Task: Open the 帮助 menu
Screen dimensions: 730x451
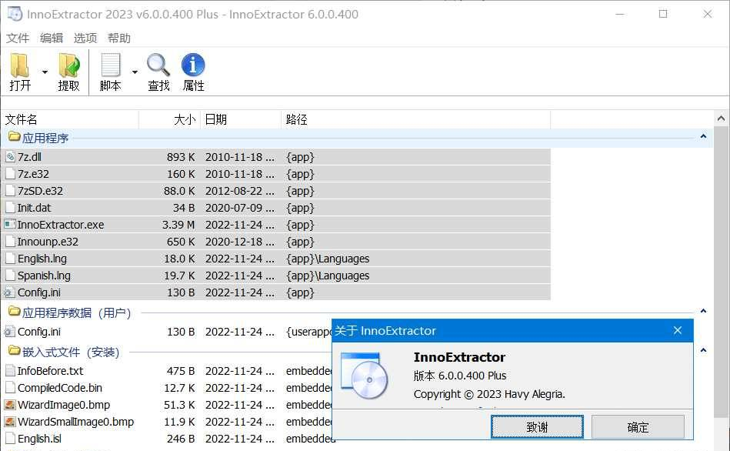Action: 118,38
